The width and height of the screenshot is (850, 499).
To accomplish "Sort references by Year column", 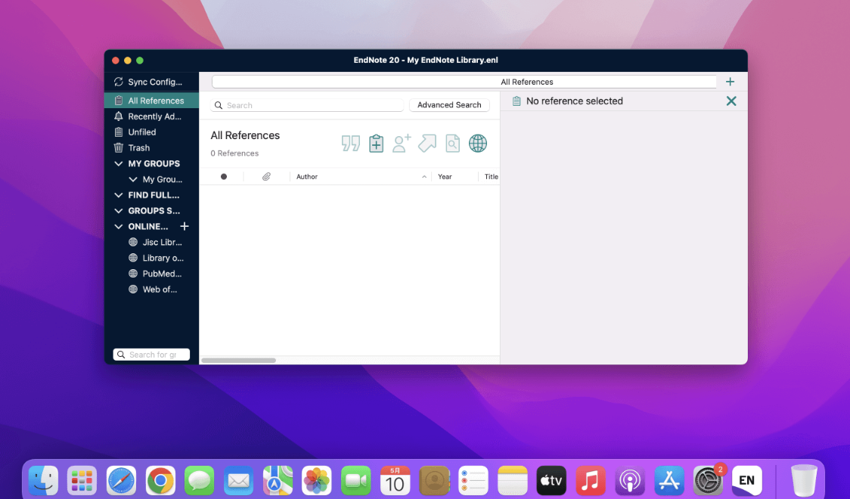I will click(445, 177).
